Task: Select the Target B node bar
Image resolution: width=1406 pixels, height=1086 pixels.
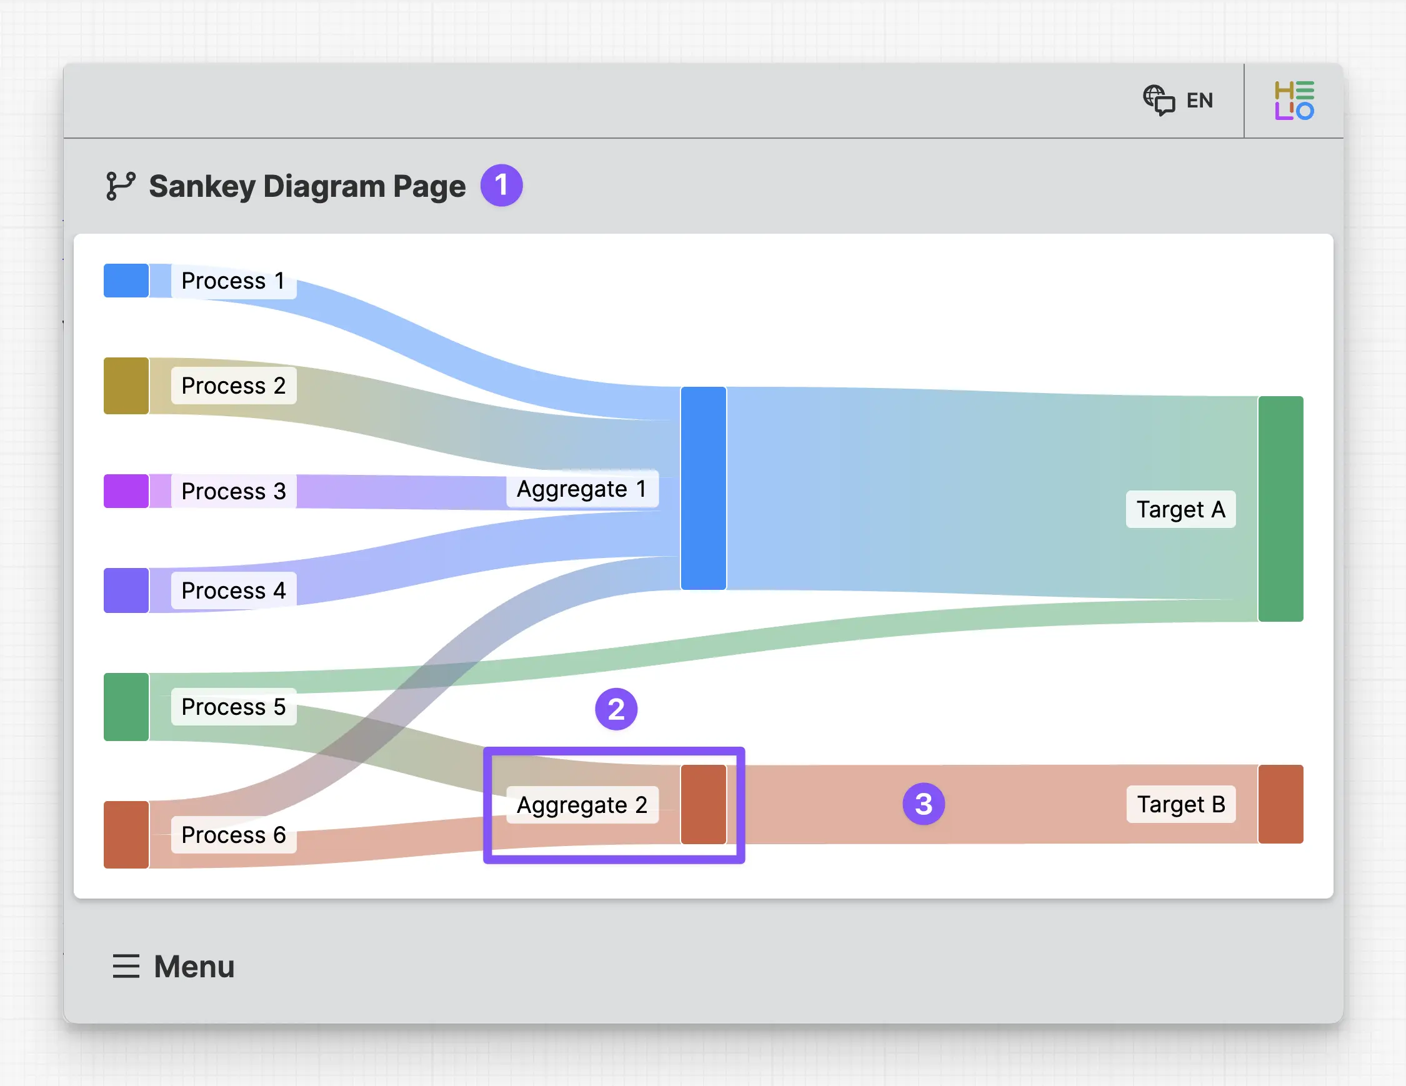Action: click(x=1280, y=804)
